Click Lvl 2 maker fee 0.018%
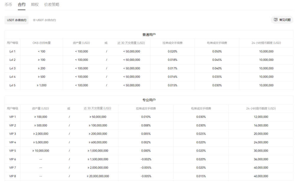This screenshot has height=182, width=302. tap(173, 60)
